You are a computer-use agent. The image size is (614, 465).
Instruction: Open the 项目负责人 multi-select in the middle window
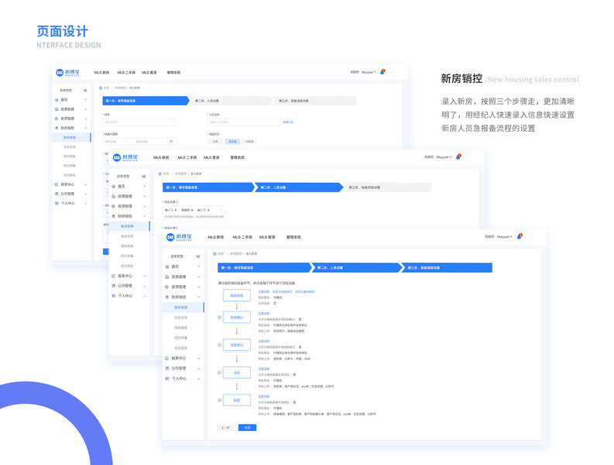click(194, 210)
